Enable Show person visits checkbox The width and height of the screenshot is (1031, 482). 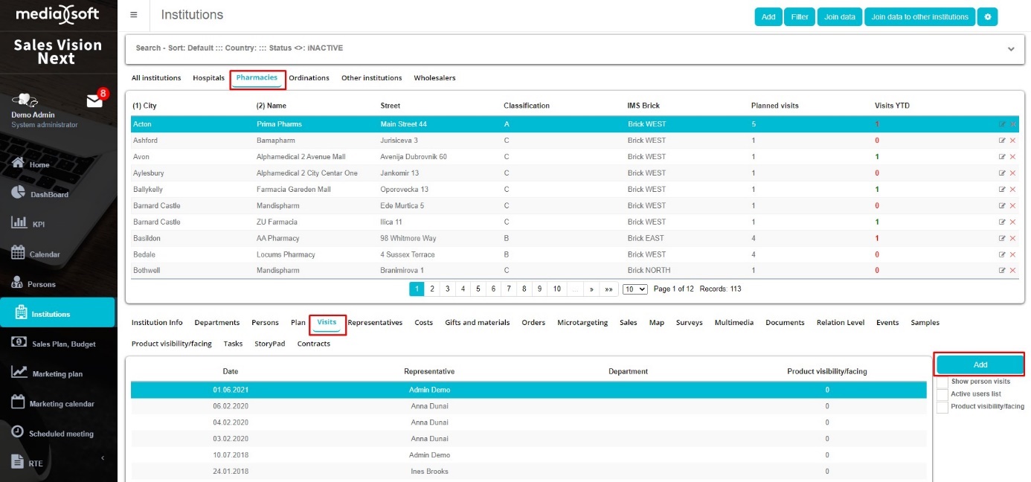(942, 382)
